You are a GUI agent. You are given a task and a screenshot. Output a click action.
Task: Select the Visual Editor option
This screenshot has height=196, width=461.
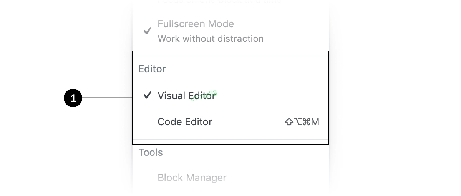[230, 96]
